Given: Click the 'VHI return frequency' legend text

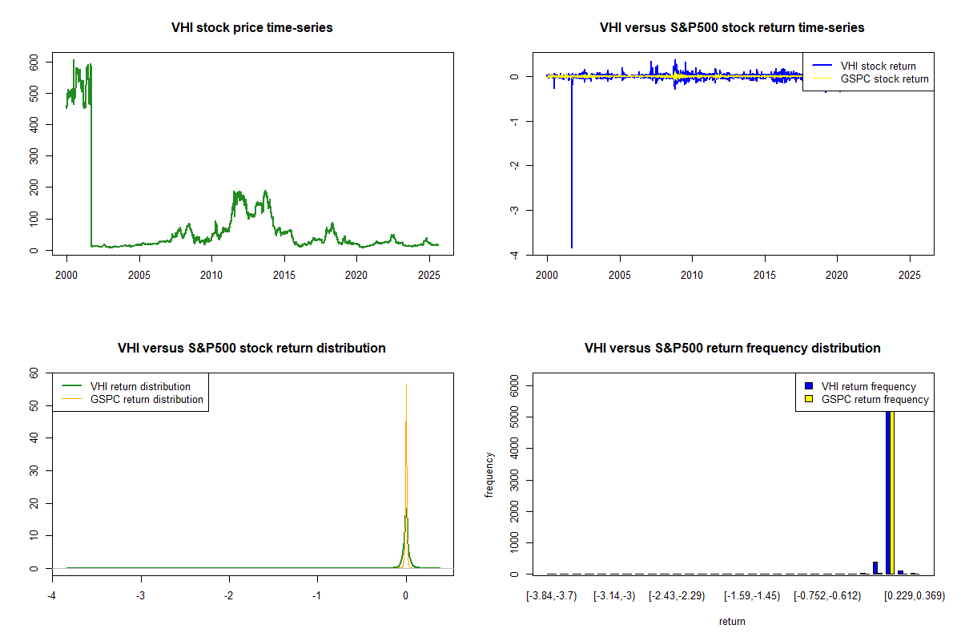Looking at the screenshot, I should click(x=868, y=387).
